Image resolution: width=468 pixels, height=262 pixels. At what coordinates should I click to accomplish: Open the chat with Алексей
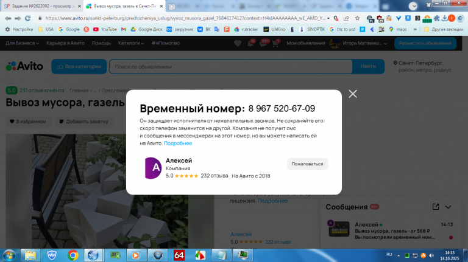coord(391,230)
